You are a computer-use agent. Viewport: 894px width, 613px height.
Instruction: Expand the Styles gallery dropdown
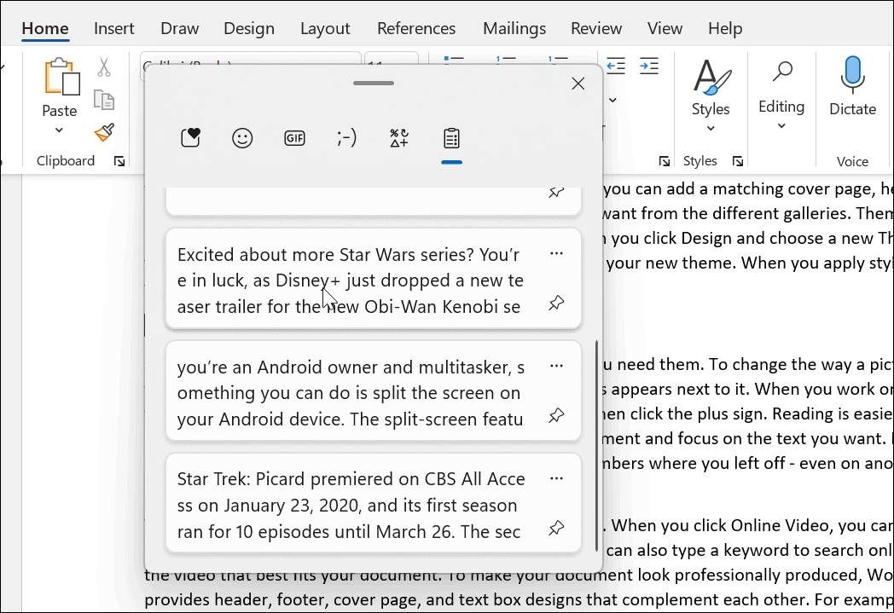[x=710, y=129]
